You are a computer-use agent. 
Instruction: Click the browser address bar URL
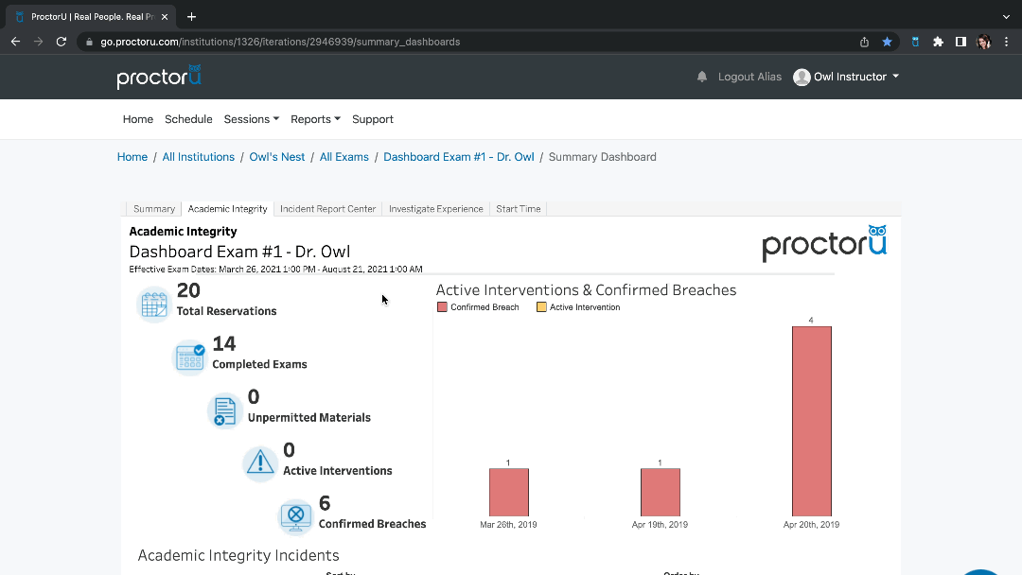pos(280,42)
